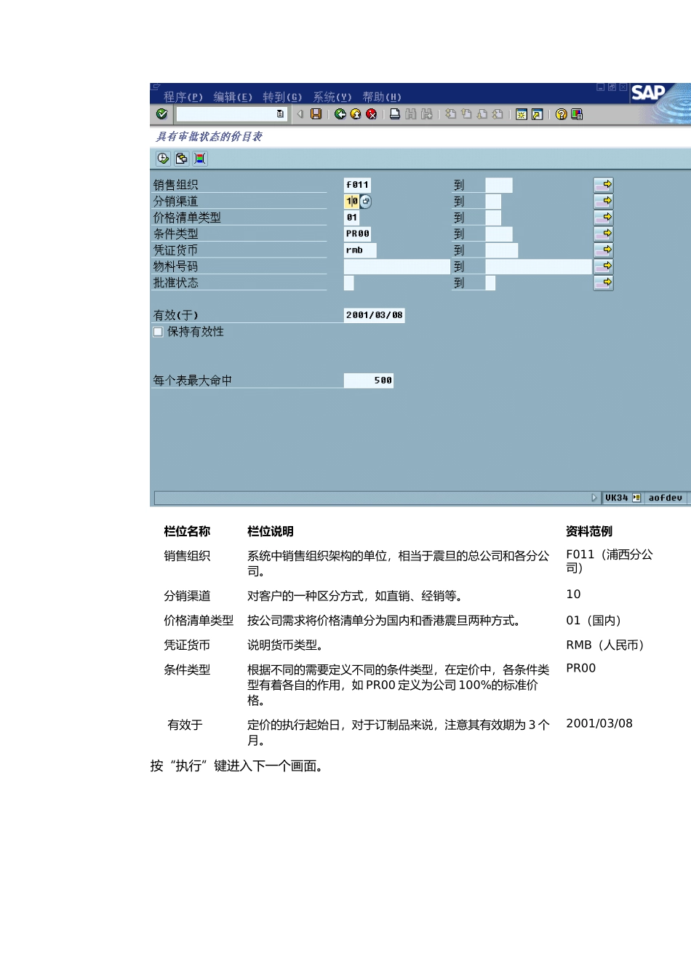Open the 系统(Y) menu
The image size is (691, 978).
tap(332, 97)
